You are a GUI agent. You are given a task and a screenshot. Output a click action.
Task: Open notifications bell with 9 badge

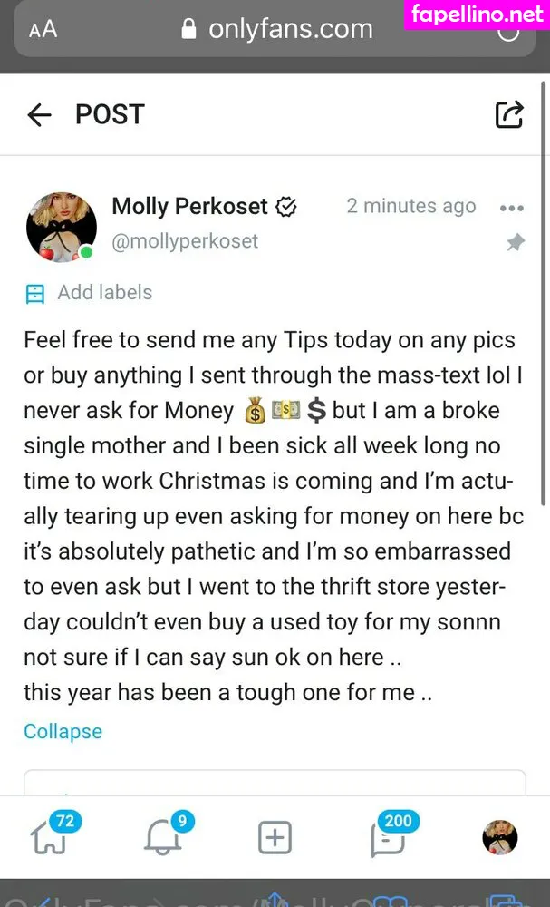pyautogui.click(x=163, y=836)
